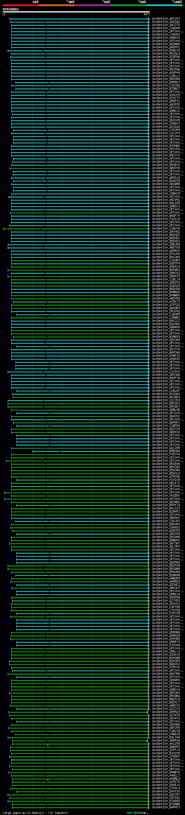
Task: Select hit label UniRef100_Q6DFP2
Action: coord(166,47)
